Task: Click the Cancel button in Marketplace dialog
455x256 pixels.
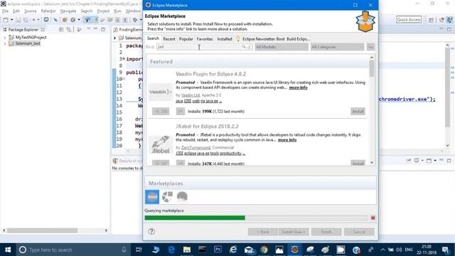Action: [359, 232]
